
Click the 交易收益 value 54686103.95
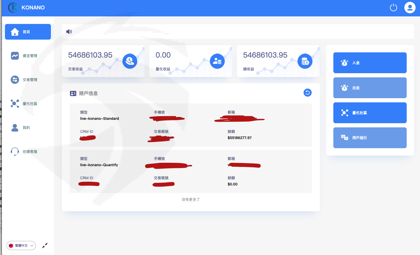point(90,55)
